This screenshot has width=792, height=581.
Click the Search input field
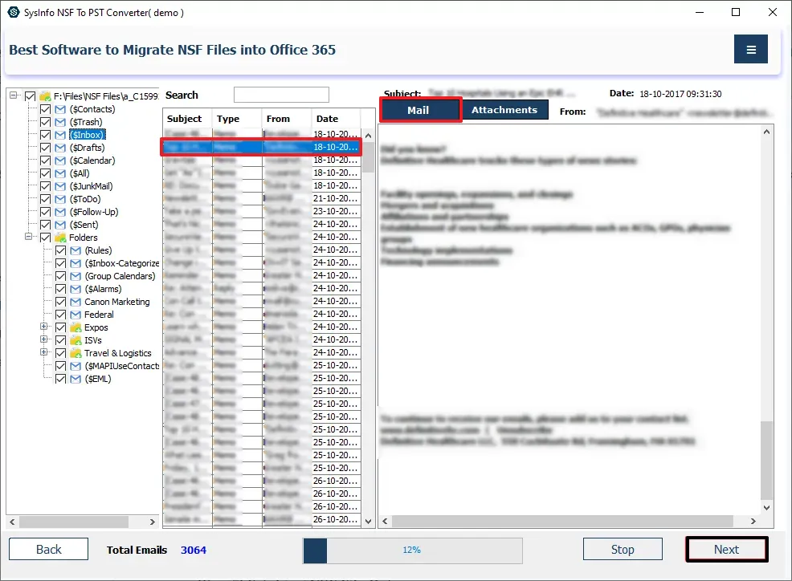pyautogui.click(x=281, y=95)
